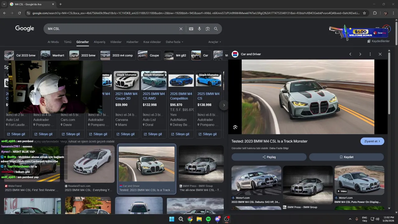Open the clock showing 11:02 PM
The image size is (398, 224).
coord(389,219)
